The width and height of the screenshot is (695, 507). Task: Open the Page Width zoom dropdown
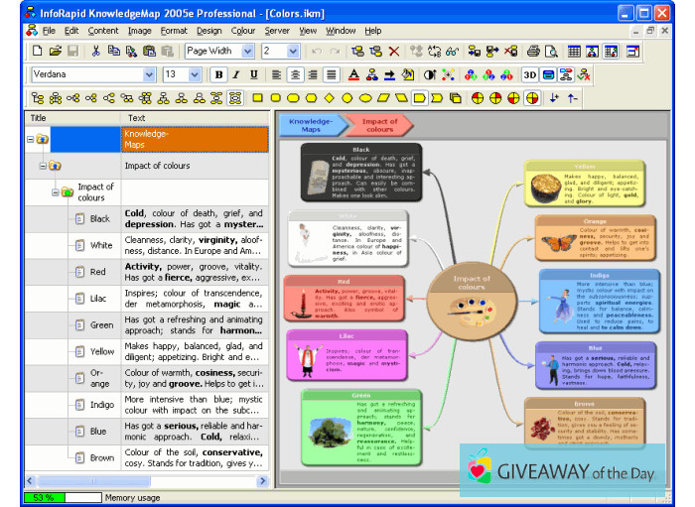[x=247, y=51]
